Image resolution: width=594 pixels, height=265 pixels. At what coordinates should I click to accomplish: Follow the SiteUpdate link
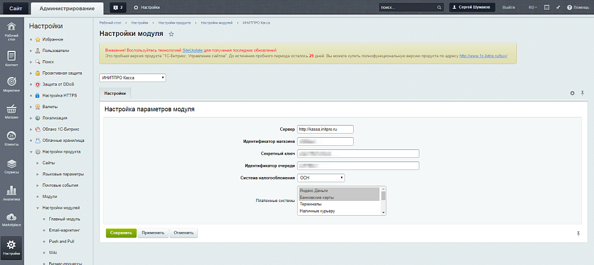coord(193,51)
